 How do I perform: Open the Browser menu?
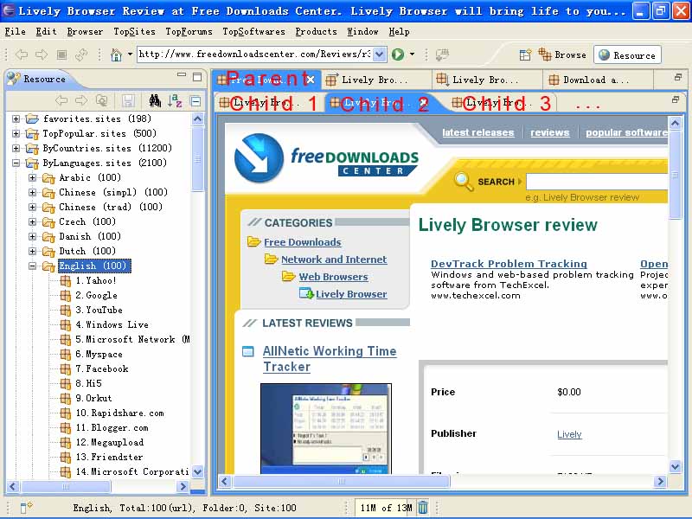pyautogui.click(x=85, y=31)
